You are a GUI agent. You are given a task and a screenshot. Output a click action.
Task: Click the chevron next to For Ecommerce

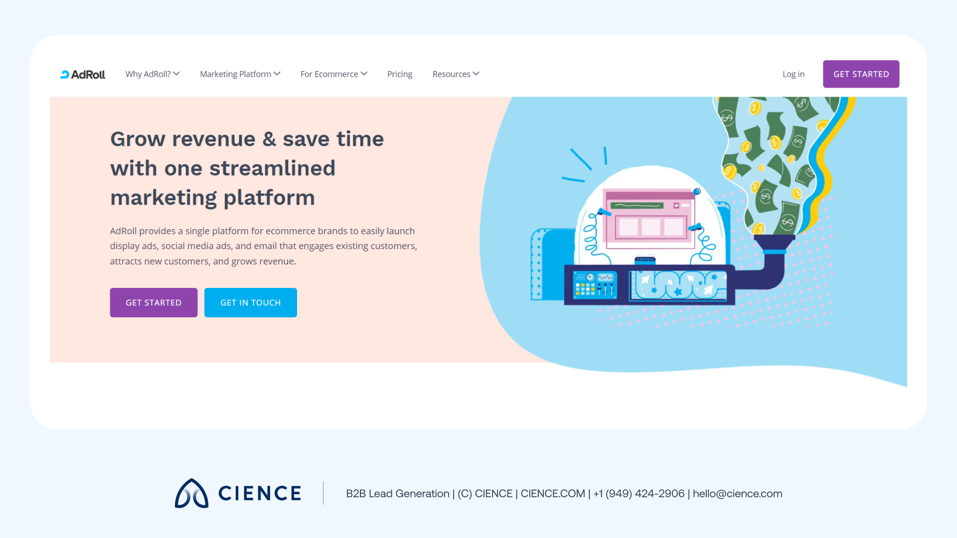[x=364, y=73]
